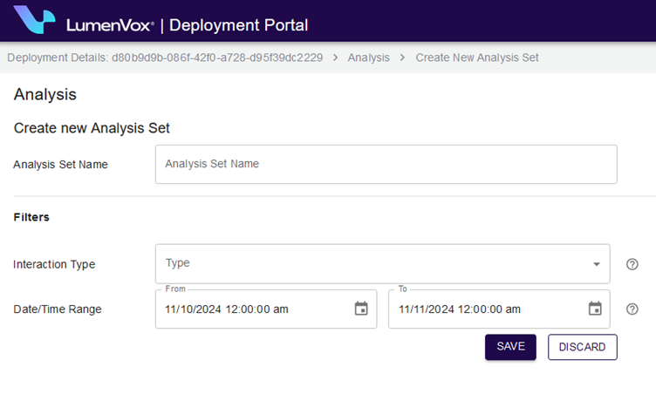The height and width of the screenshot is (394, 656).
Task: Click the Interaction Type help icon
Action: click(632, 264)
